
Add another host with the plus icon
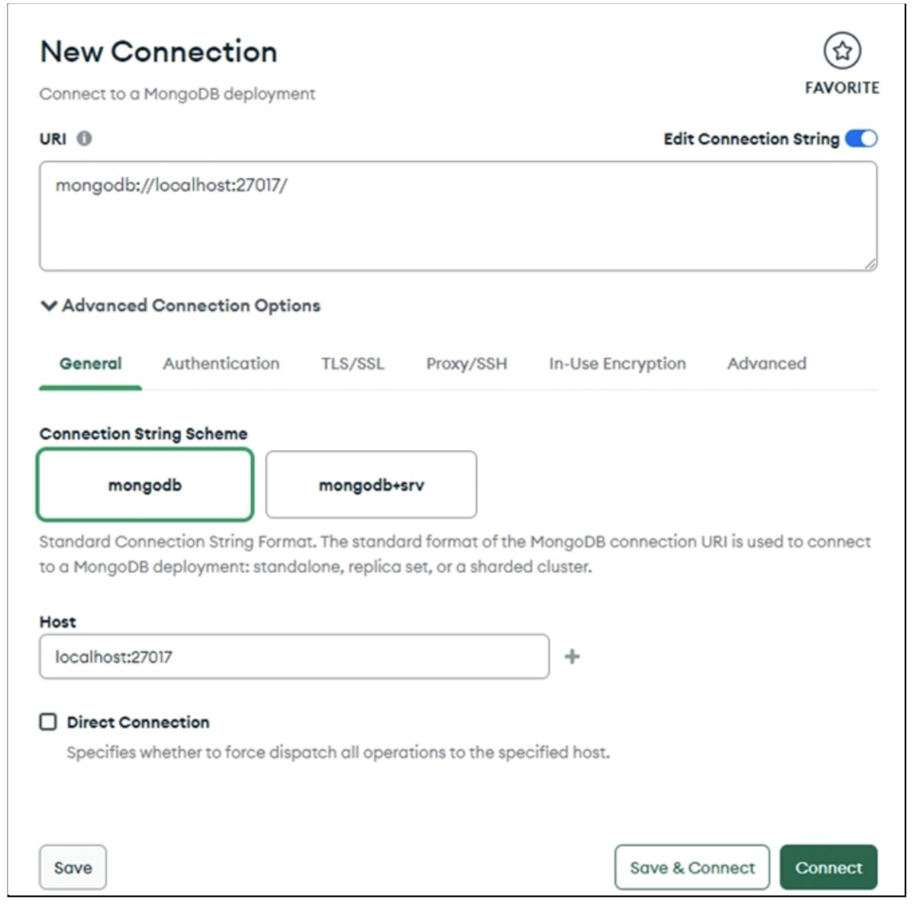pos(572,656)
